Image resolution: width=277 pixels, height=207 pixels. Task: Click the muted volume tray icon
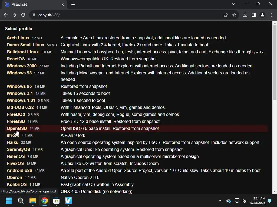[244, 201]
